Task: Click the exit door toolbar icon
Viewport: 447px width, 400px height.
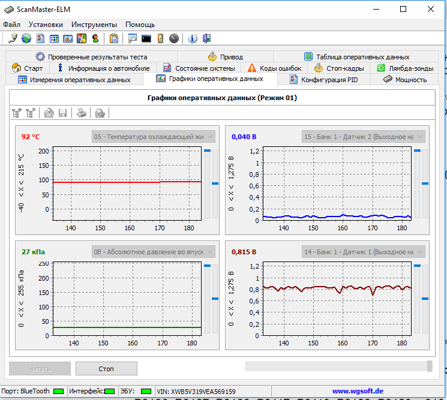Action: point(206,38)
